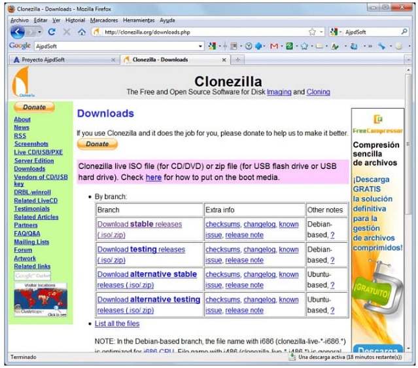Open the Screenshots sidebar link

pos(31,143)
